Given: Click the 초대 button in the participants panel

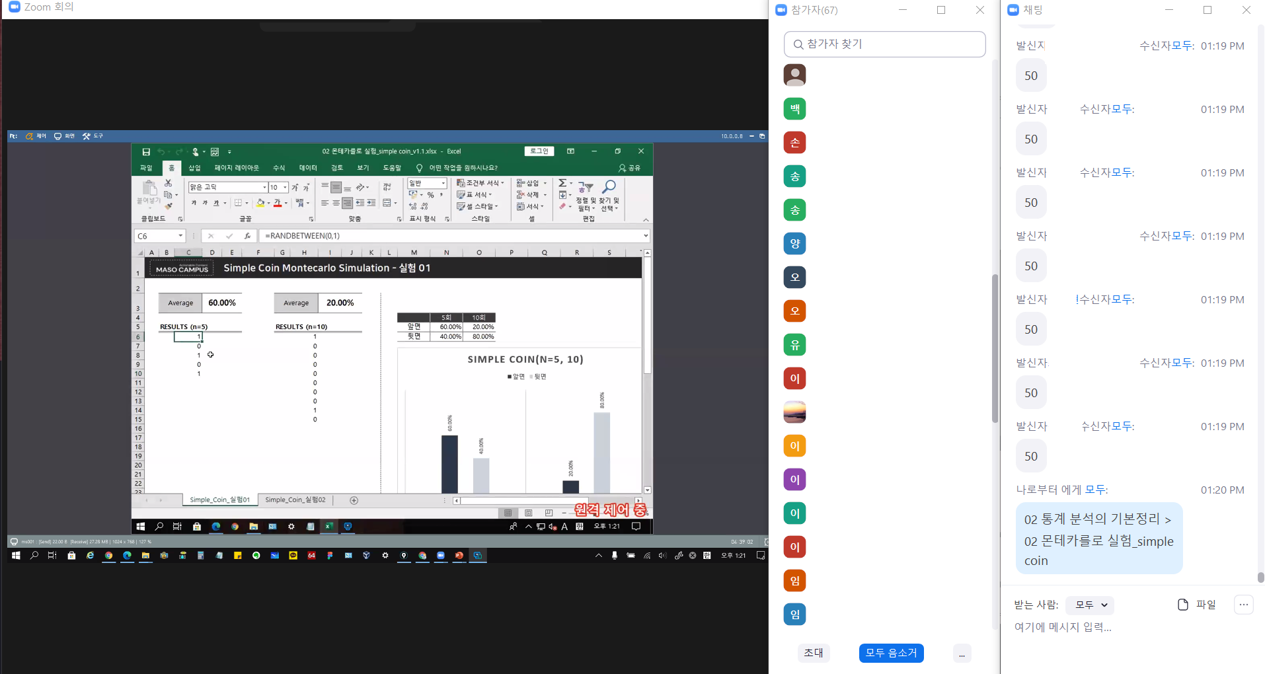Looking at the screenshot, I should 813,653.
